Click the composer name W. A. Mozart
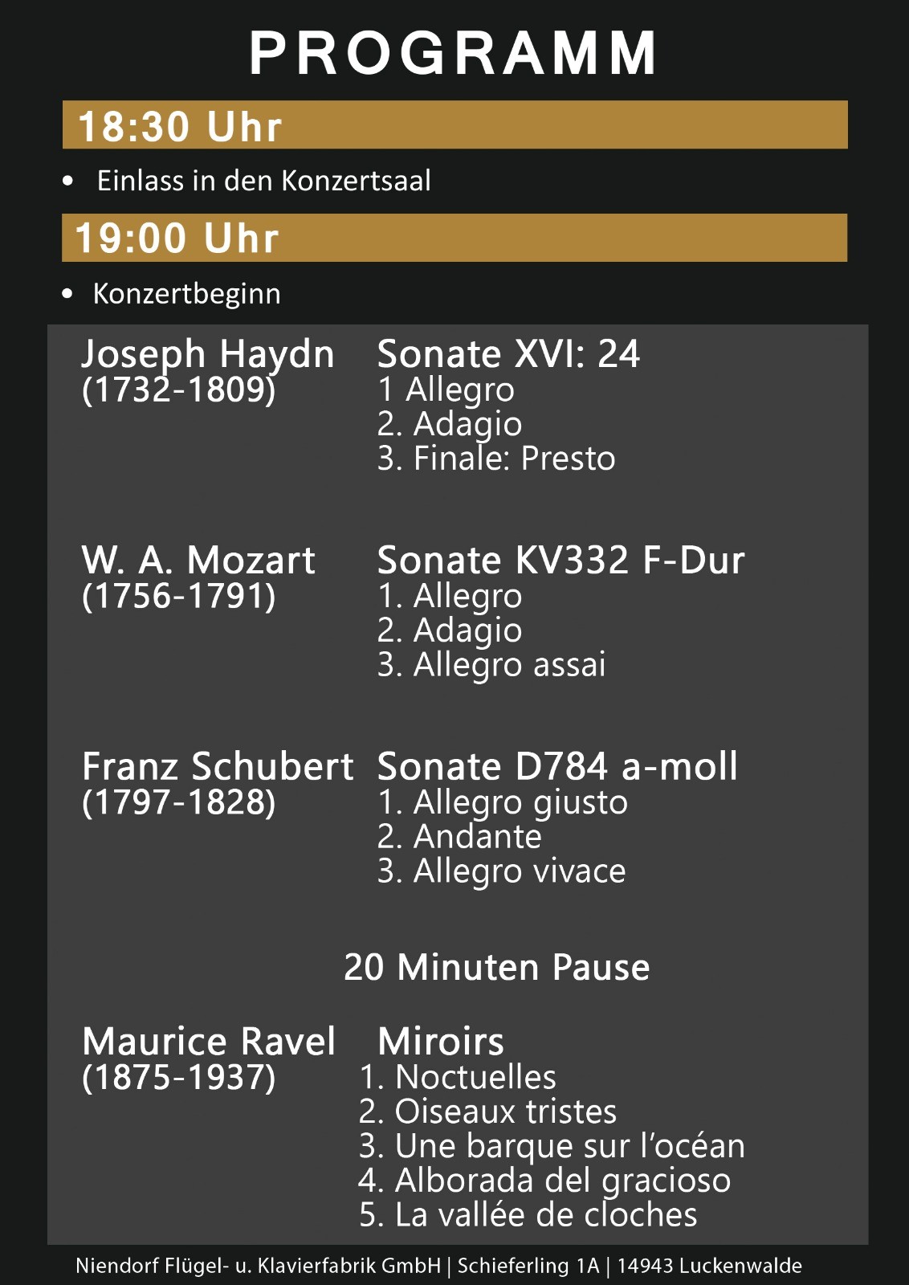 click(x=198, y=560)
